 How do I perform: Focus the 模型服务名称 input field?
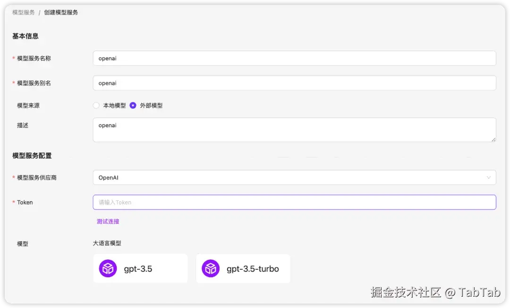point(294,58)
